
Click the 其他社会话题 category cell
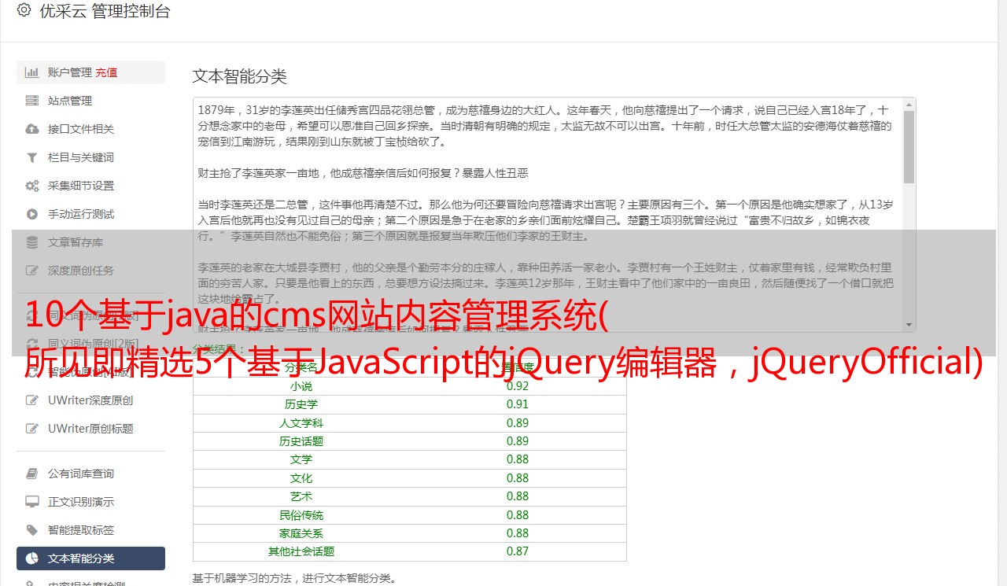tap(301, 551)
